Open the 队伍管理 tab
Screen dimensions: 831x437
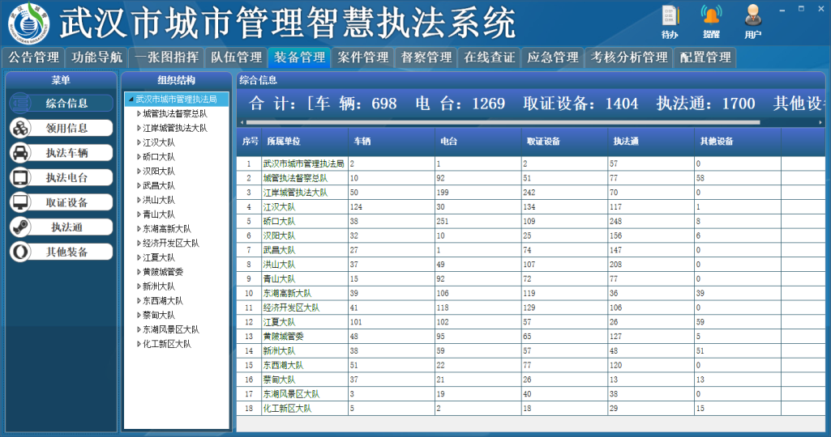coord(236,57)
